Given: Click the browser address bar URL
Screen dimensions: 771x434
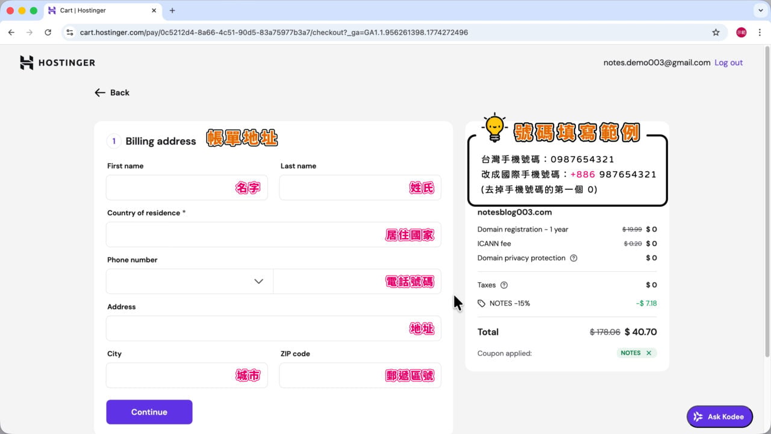Looking at the screenshot, I should coord(274,33).
